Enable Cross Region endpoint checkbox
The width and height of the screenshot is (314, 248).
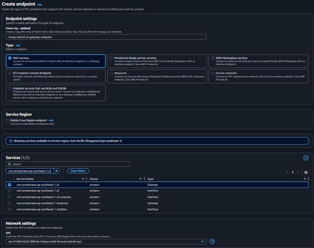click(x=7, y=120)
